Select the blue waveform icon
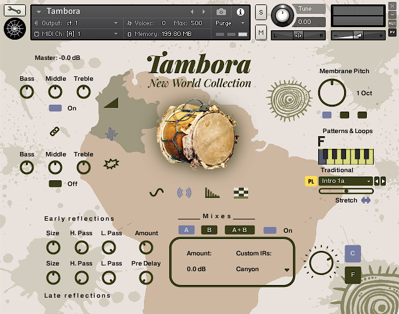 (111, 134)
